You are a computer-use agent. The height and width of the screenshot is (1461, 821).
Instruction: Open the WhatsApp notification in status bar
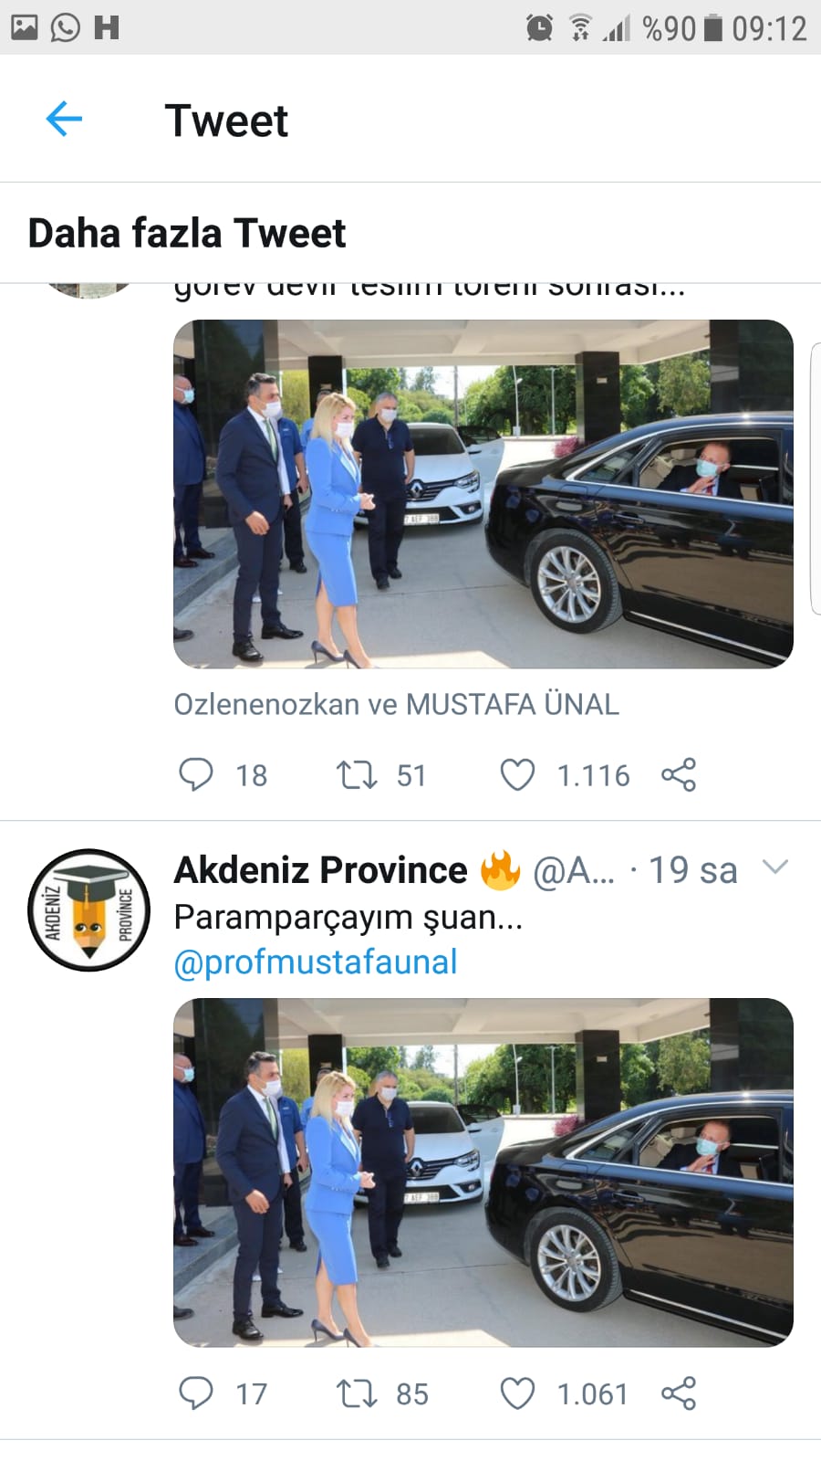pos(65,27)
